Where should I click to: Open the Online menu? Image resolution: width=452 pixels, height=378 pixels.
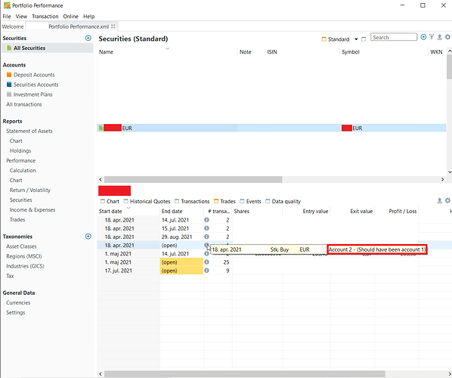click(70, 17)
